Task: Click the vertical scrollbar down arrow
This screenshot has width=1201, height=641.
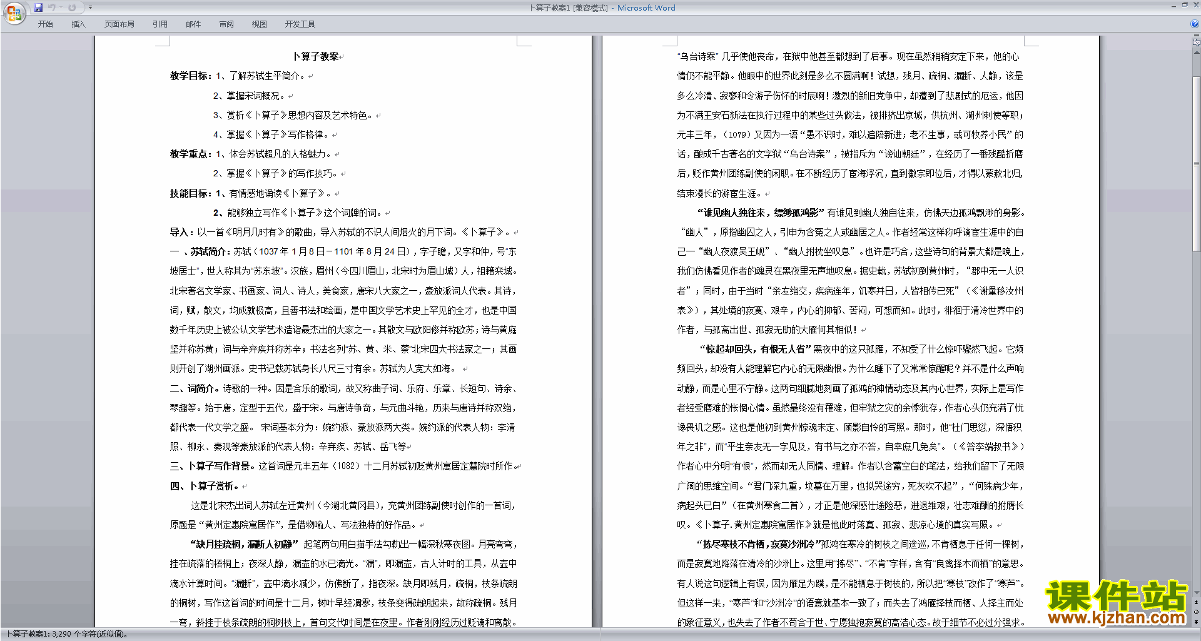Action: [1196, 593]
